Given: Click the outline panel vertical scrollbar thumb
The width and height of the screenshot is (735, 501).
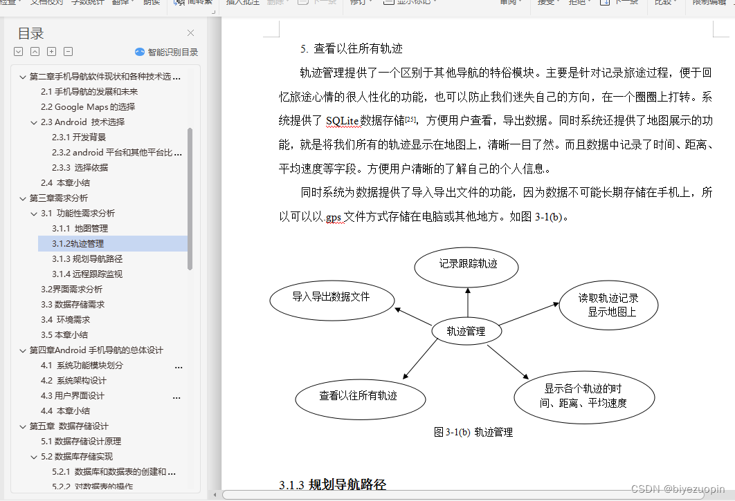Looking at the screenshot, I should [x=190, y=199].
